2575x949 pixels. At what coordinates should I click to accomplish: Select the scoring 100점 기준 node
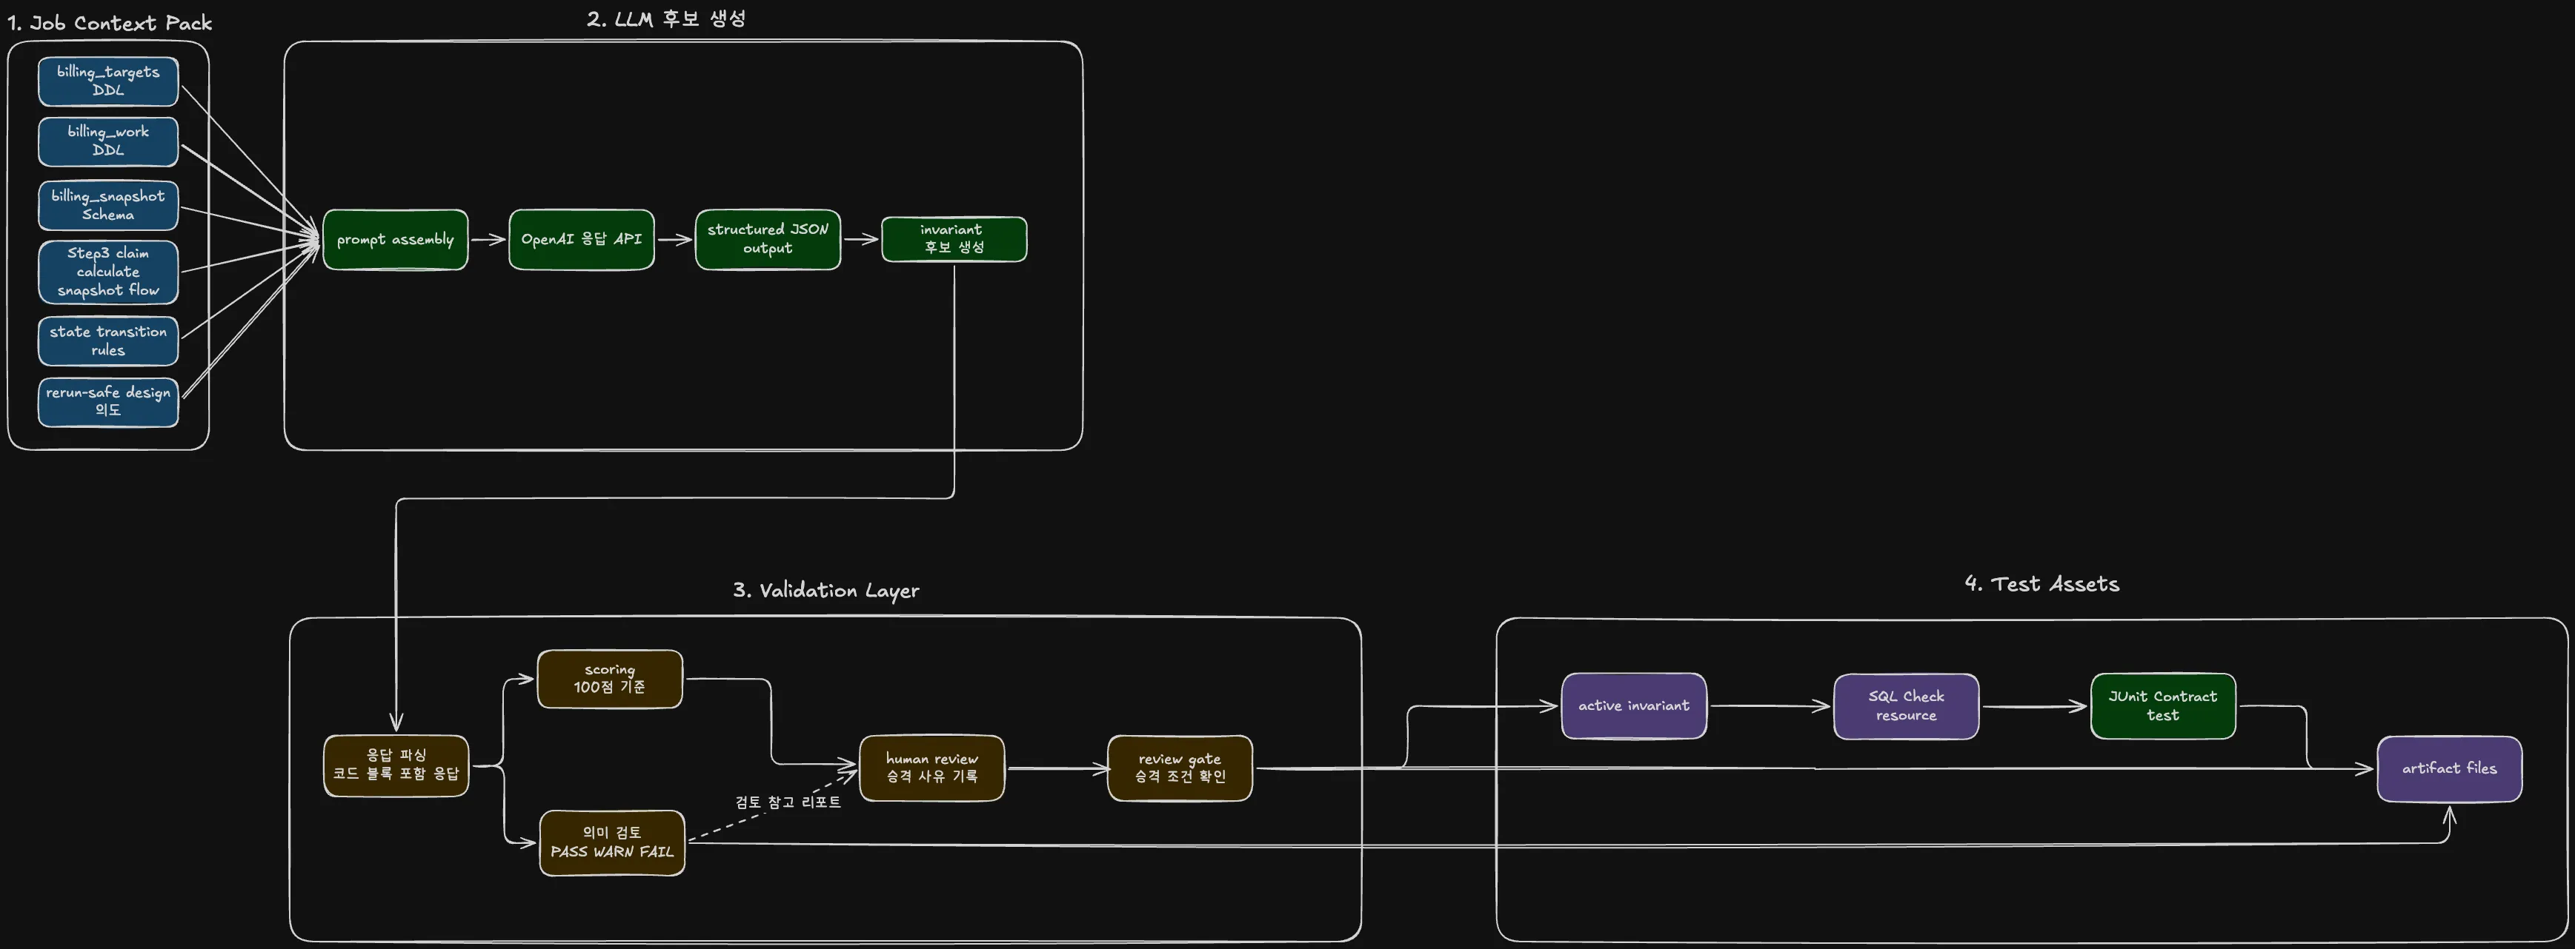tap(610, 680)
